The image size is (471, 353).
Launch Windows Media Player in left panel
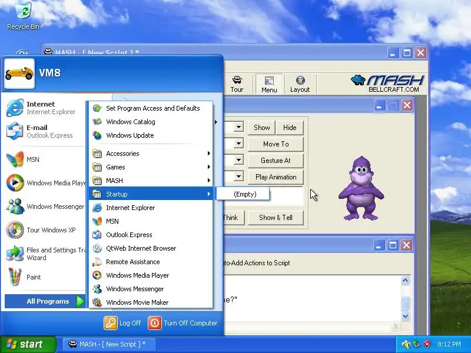(45, 183)
